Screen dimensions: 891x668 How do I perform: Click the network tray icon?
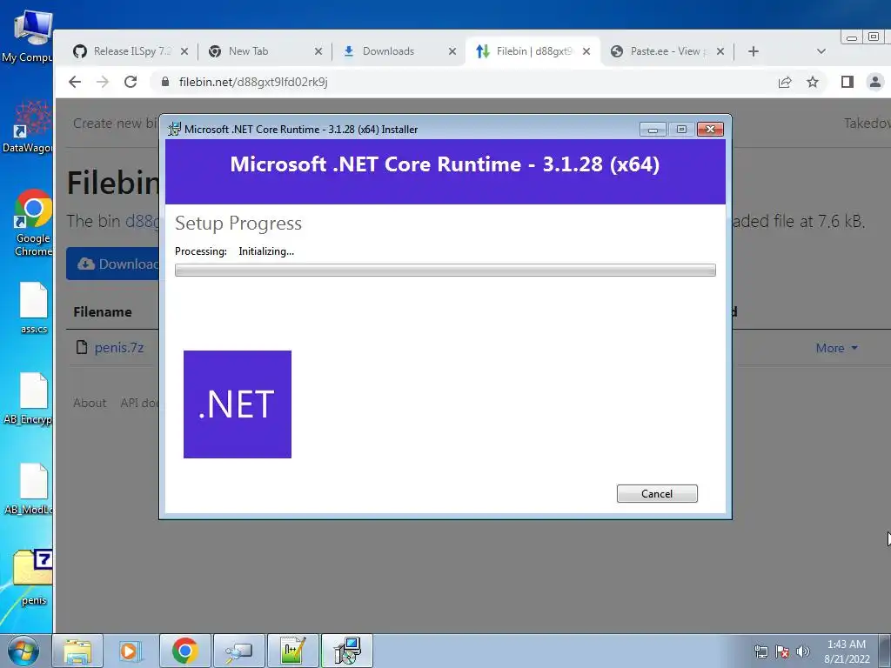[760, 651]
